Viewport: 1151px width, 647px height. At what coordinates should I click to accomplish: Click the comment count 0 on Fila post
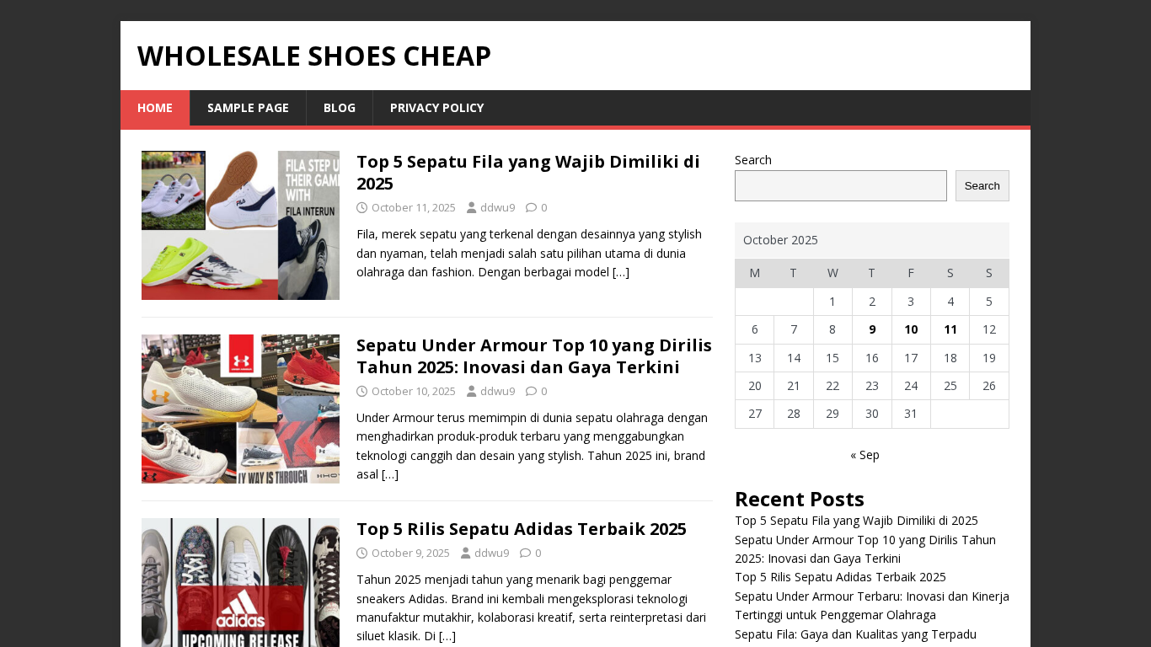click(x=544, y=207)
